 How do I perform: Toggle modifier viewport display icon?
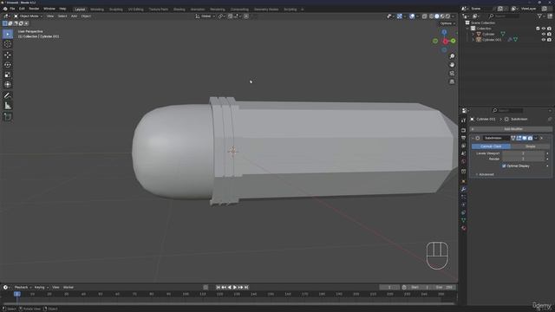point(525,138)
